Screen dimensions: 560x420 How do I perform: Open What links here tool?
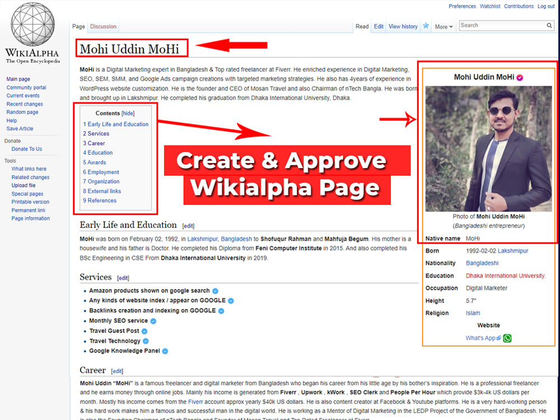pyautogui.click(x=29, y=169)
